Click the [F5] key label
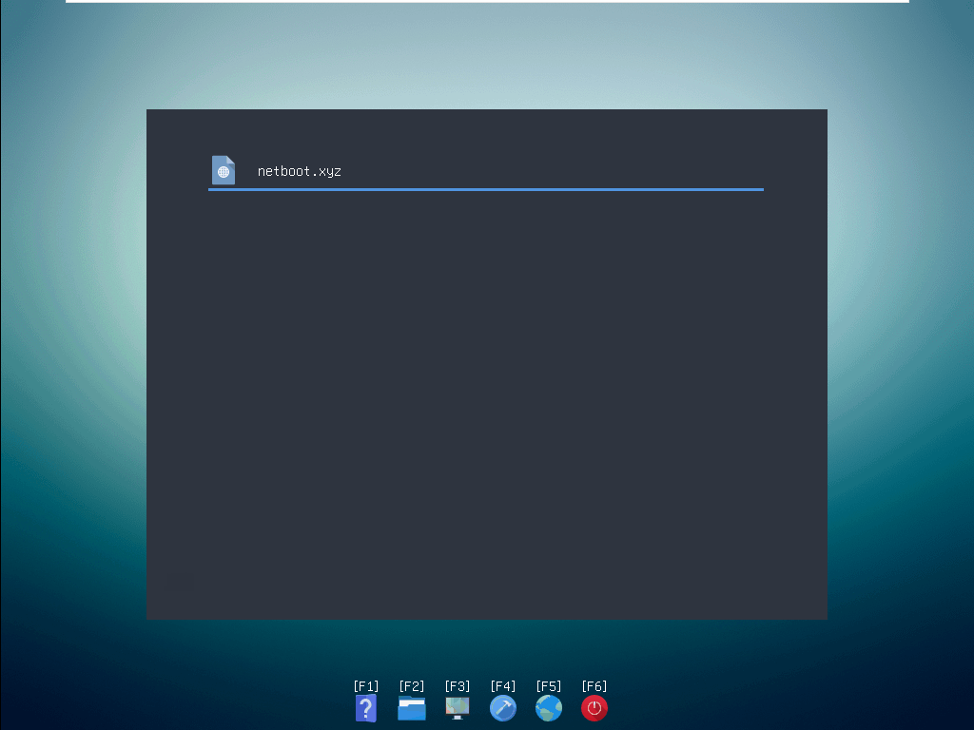The image size is (974, 730). pos(549,686)
